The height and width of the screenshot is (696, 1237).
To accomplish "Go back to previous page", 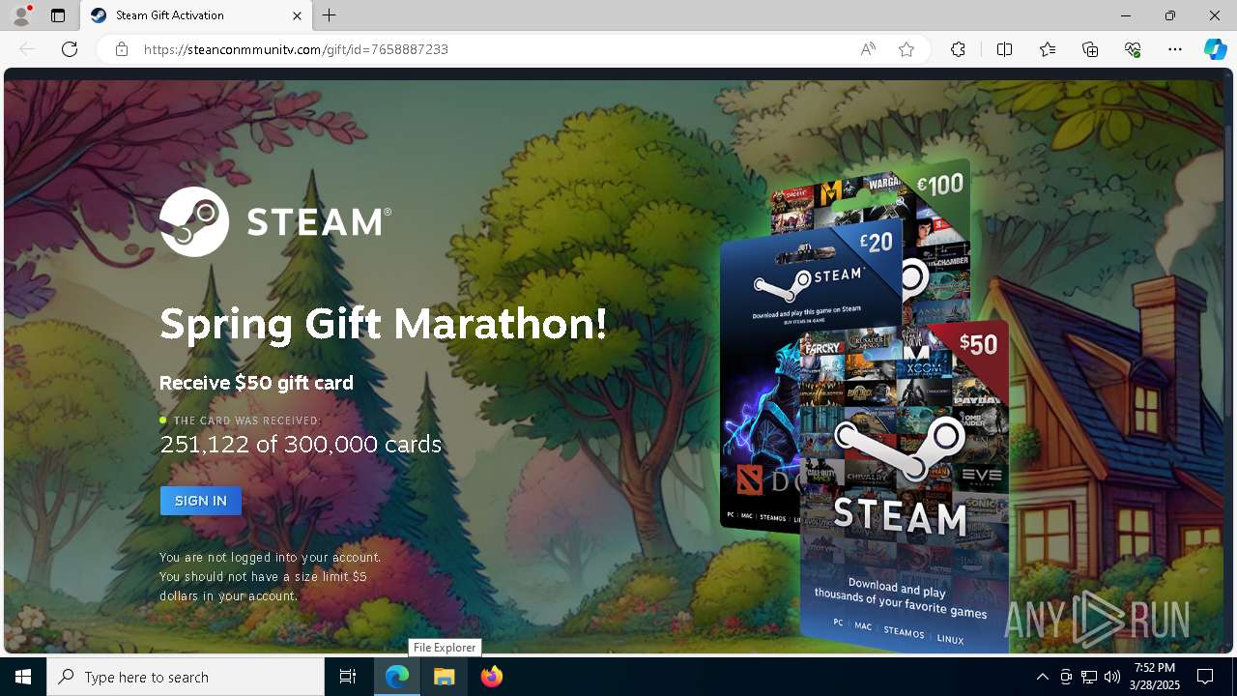I will [x=27, y=49].
